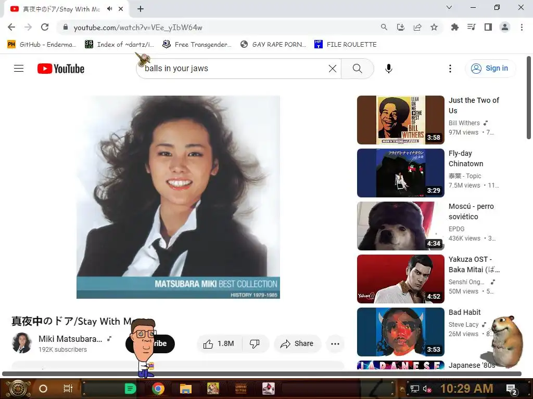Submit search with magnifier button

357,69
